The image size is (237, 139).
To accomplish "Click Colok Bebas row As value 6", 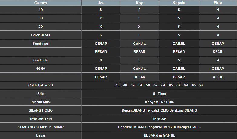I will tap(101, 35).
